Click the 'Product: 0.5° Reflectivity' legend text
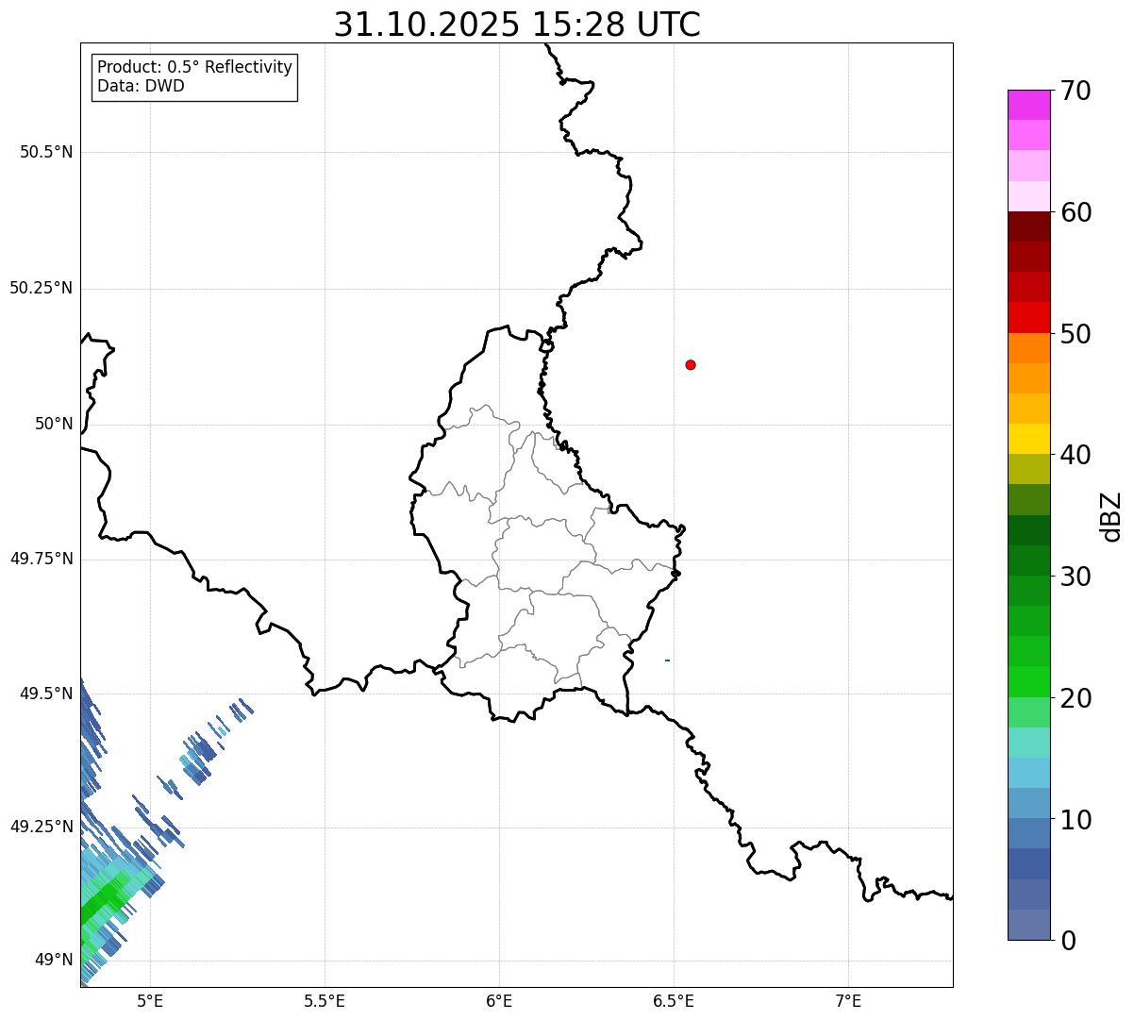This screenshot has width=1134, height=1020. [194, 68]
